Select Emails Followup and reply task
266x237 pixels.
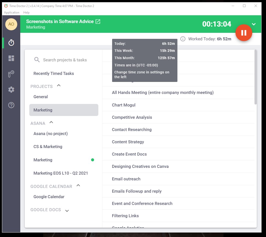[178, 191]
